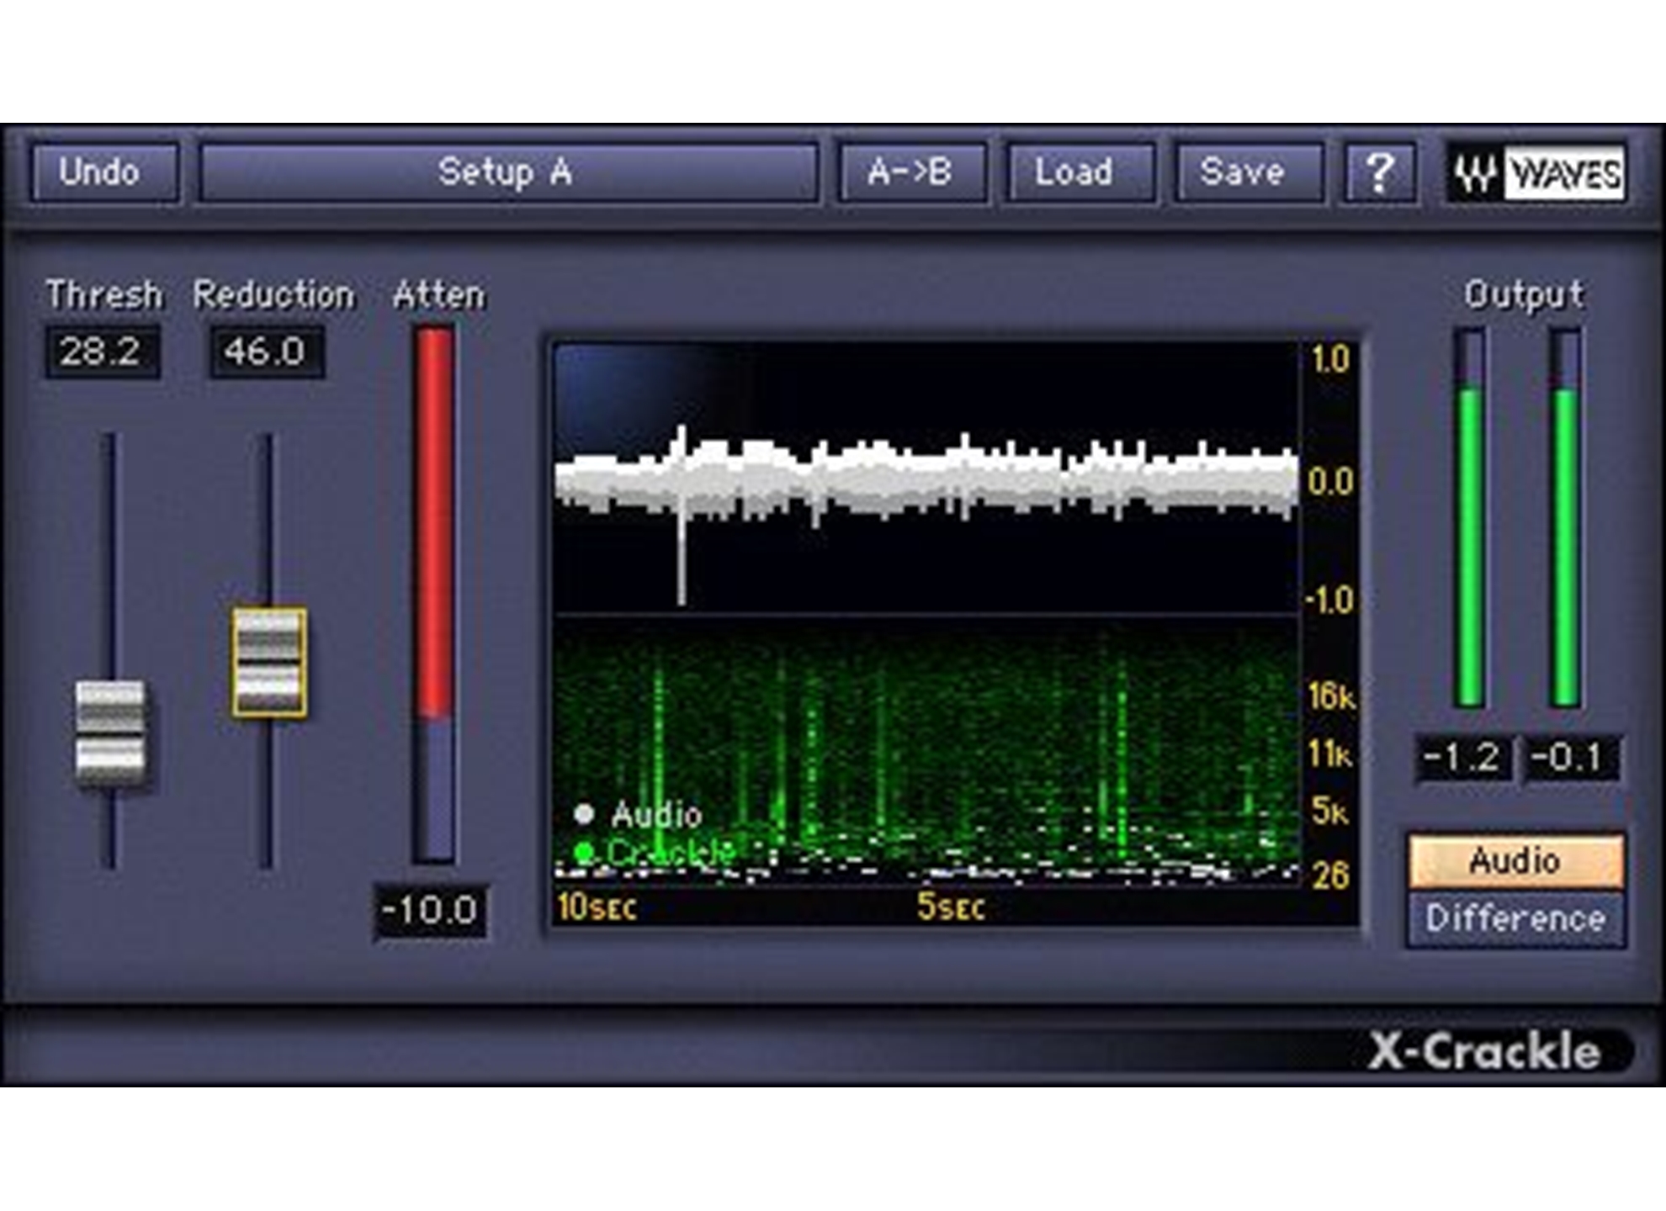Click the X-Crackle plugin title

tap(1484, 1050)
